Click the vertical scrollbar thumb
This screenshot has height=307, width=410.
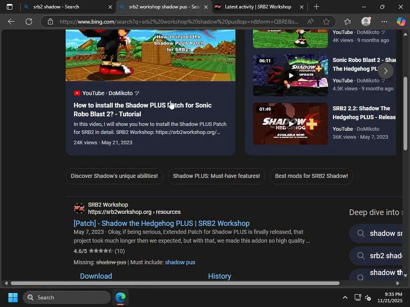tap(405, 114)
